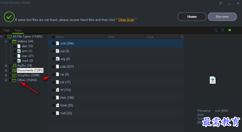242x132 pixels.
Task: Click the preview file thumbnail icon
Action: [213, 80]
